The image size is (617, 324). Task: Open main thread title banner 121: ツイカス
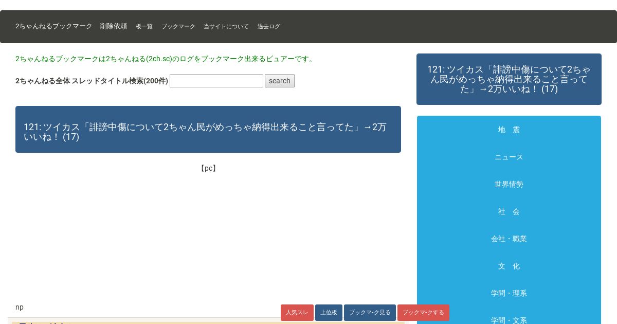208,130
